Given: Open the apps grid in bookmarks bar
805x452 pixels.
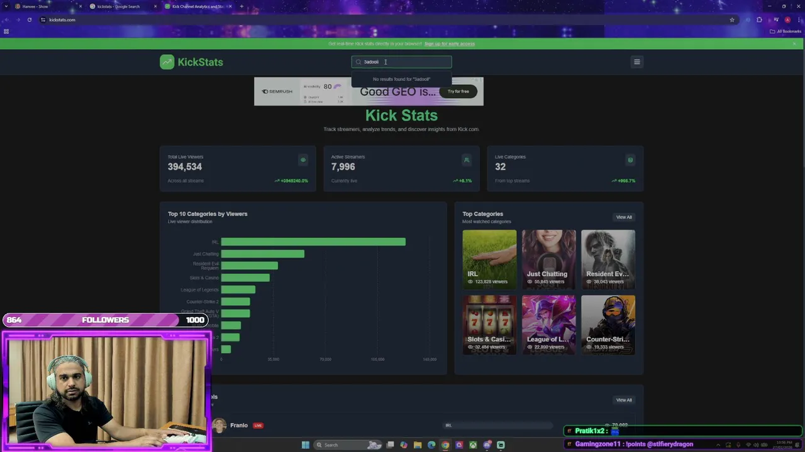Looking at the screenshot, I should (x=6, y=31).
